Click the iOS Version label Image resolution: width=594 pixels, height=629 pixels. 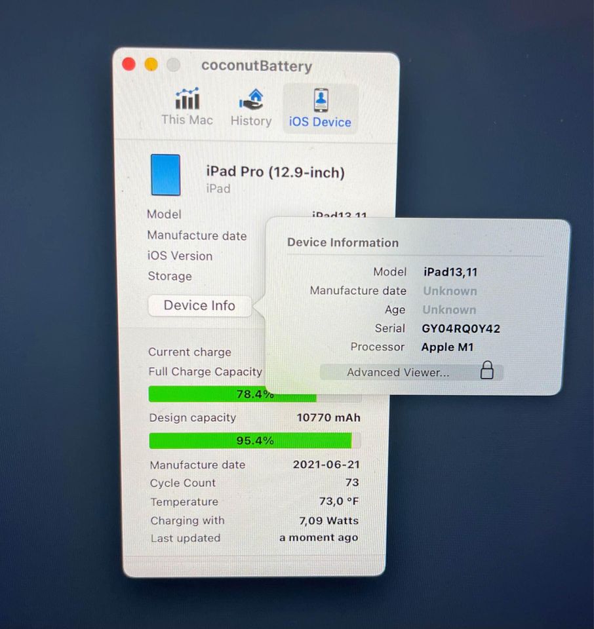tap(180, 256)
